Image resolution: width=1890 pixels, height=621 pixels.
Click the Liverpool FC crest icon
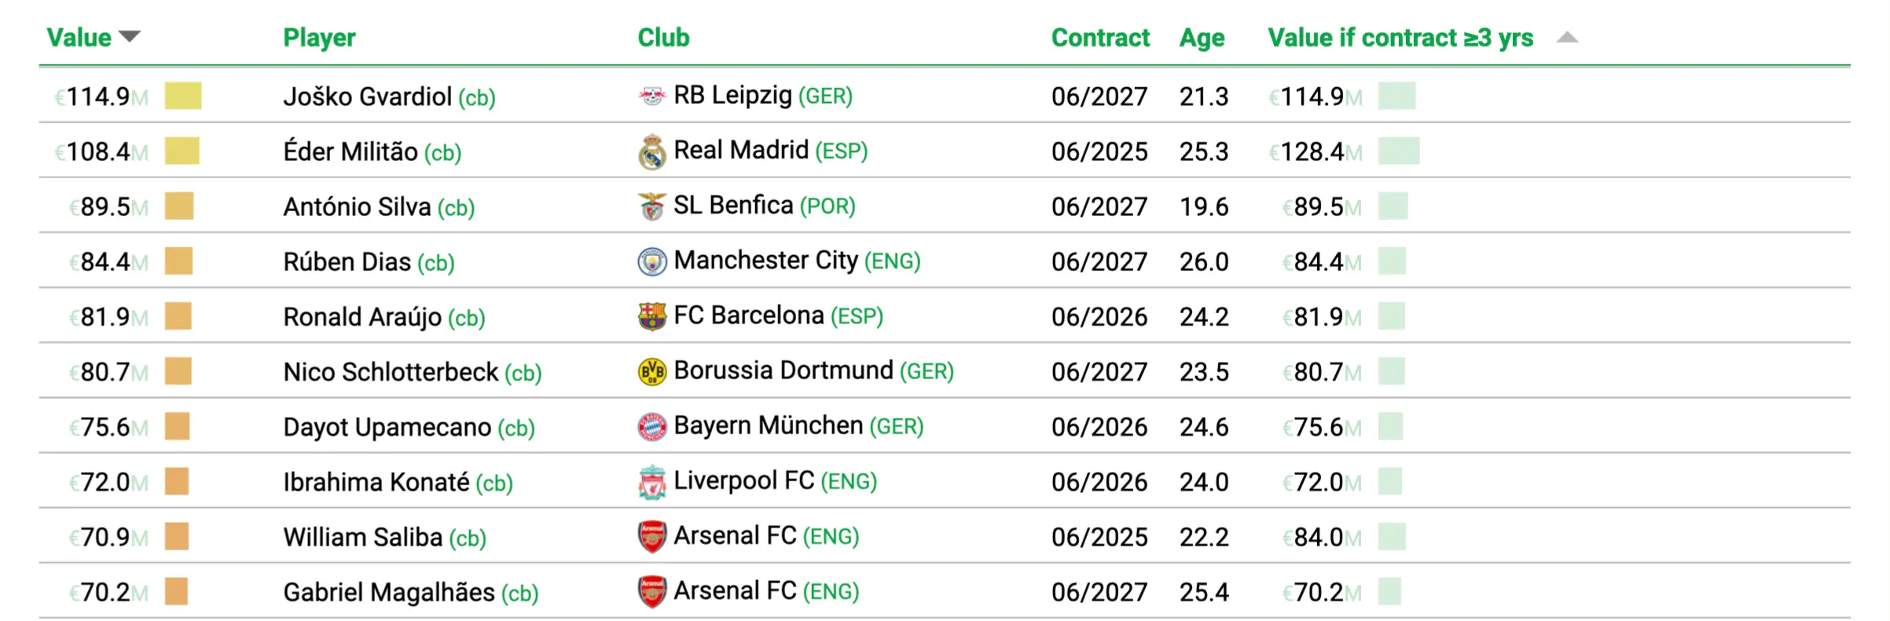pos(651,482)
